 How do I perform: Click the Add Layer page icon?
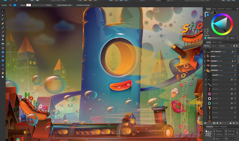click(x=230, y=123)
